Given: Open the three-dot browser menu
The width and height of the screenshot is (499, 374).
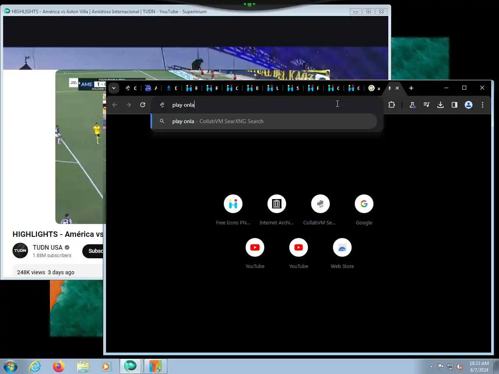Looking at the screenshot, I should 483,105.
